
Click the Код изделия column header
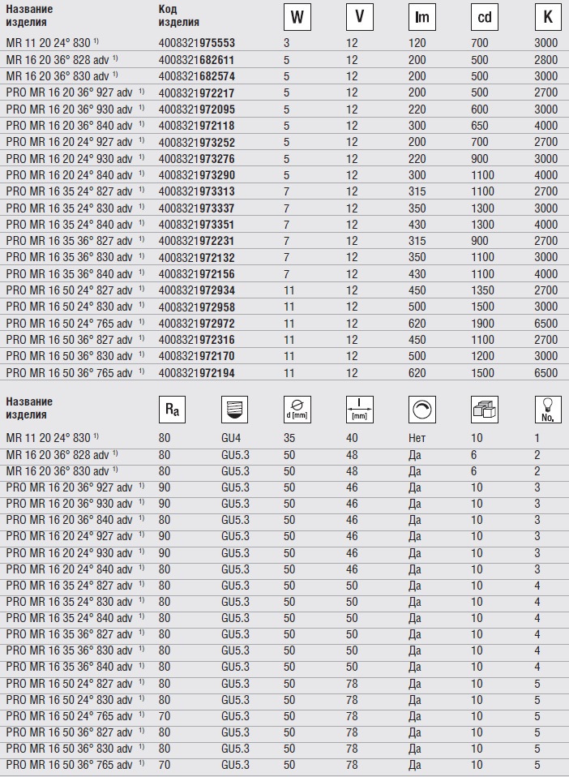[178, 15]
